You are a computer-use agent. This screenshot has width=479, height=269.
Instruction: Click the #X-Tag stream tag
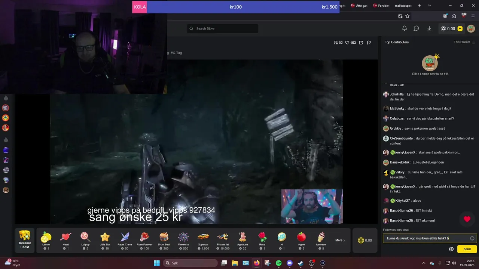point(176,53)
